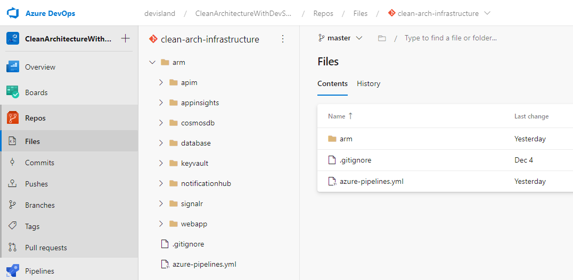
Task: Click the Azure DevOps logo icon
Action: (x=13, y=13)
